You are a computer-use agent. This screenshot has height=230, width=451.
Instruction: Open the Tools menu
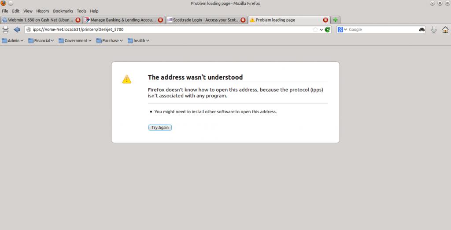(x=81, y=11)
